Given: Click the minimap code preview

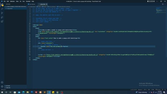Looking at the screenshot, I should click(161, 10).
